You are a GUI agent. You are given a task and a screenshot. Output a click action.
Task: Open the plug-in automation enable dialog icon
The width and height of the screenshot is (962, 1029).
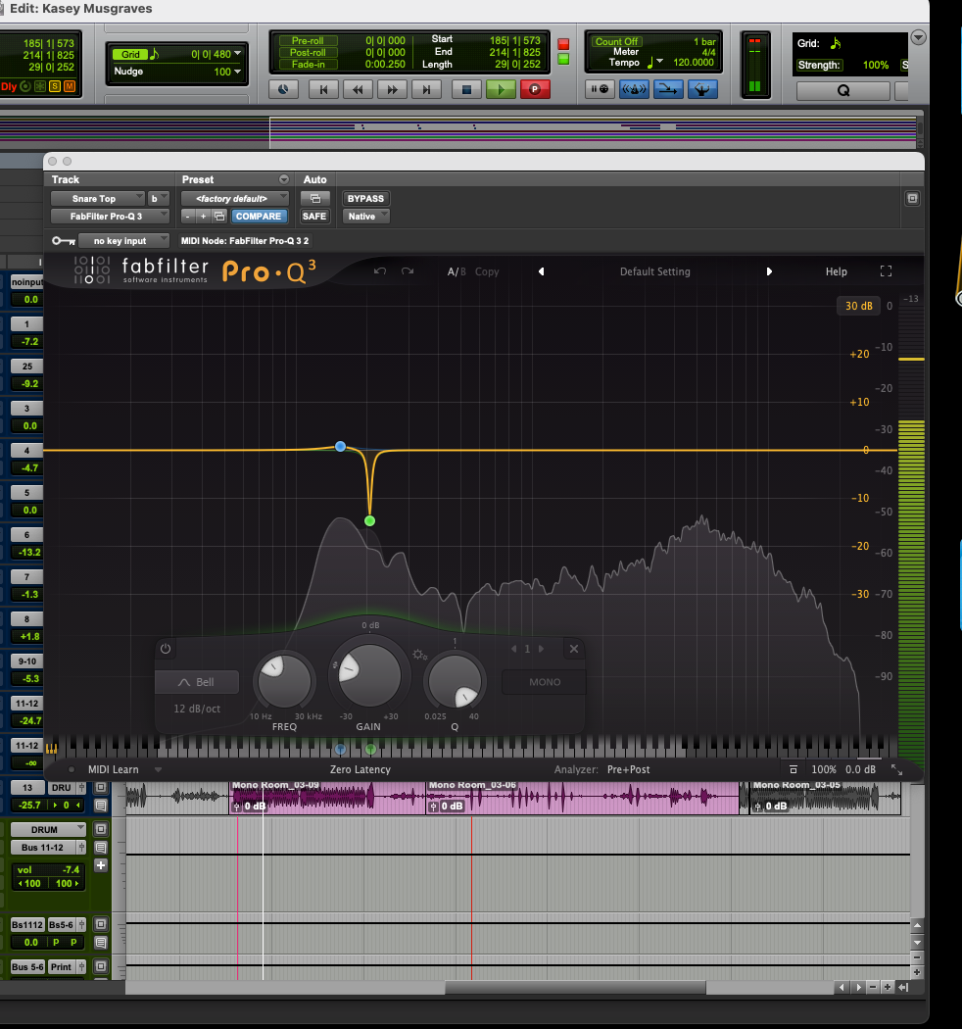click(315, 198)
